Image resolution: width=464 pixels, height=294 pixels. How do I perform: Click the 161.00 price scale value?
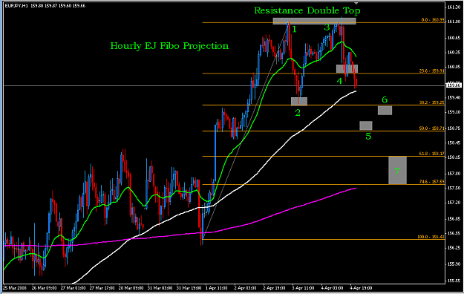click(x=454, y=22)
